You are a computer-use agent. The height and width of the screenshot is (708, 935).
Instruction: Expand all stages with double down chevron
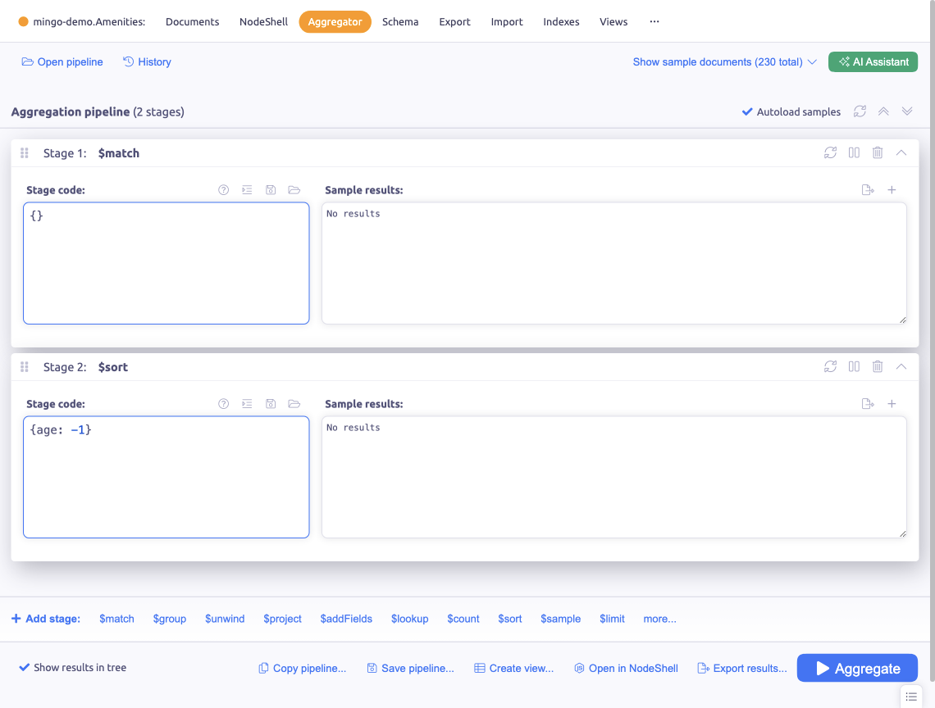[x=907, y=111]
